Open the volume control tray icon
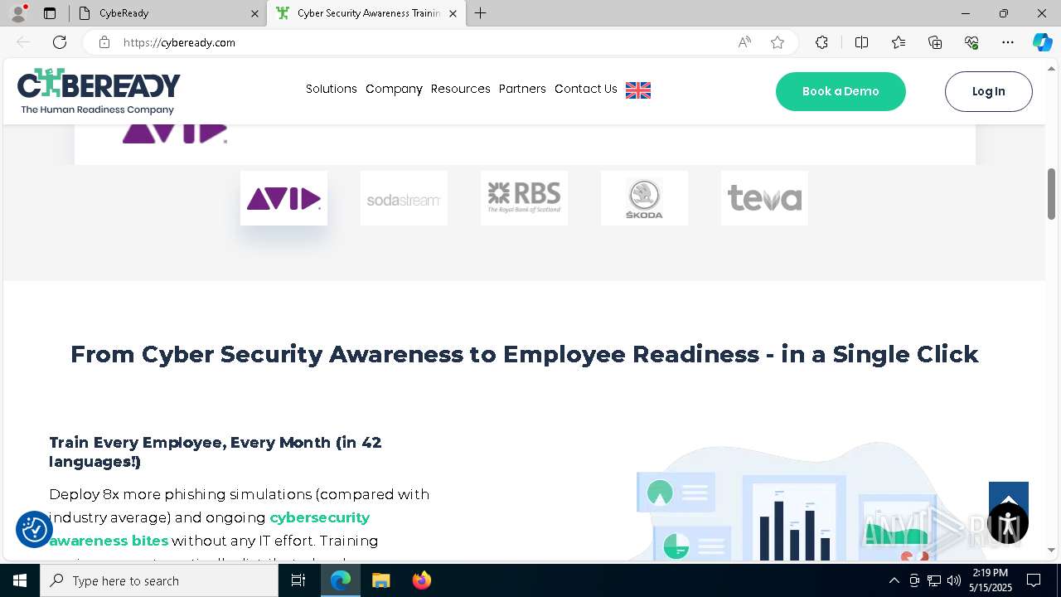Image resolution: width=1061 pixels, height=597 pixels. [x=954, y=580]
